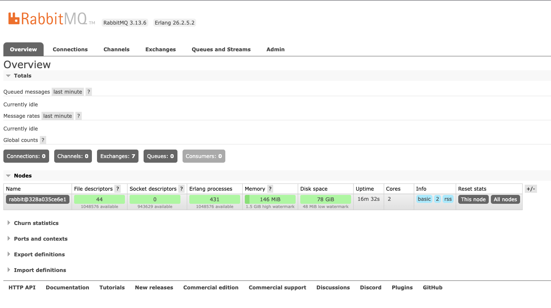551x308 pixels.
Task: Open help for Queued messages
Action: tap(89, 92)
